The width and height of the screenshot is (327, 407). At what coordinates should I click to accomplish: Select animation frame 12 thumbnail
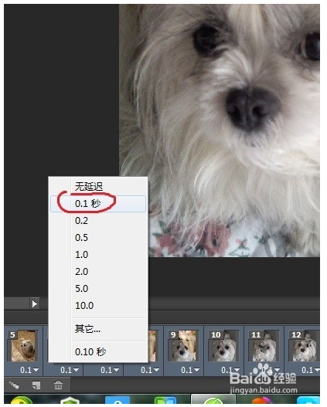304,346
